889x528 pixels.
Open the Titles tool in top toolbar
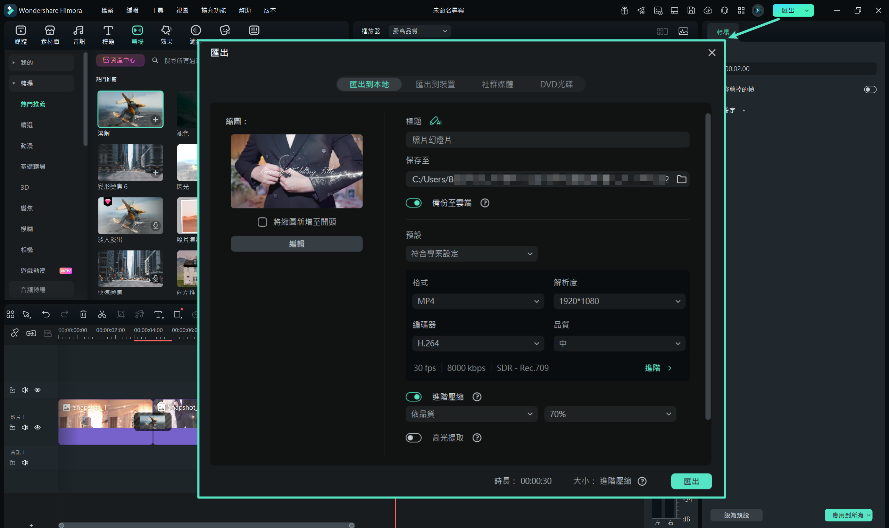(108, 35)
